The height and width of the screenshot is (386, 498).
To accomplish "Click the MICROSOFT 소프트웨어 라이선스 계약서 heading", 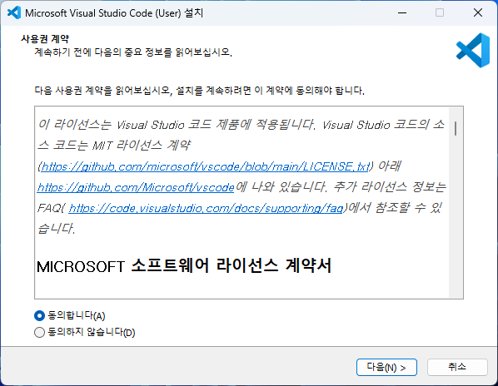I will coord(184,266).
